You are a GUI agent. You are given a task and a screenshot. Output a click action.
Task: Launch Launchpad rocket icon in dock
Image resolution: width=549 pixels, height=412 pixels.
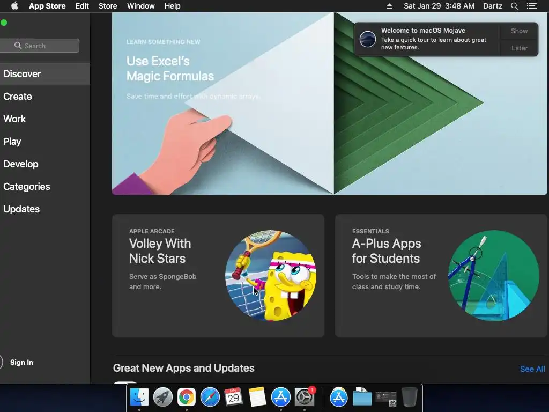163,398
